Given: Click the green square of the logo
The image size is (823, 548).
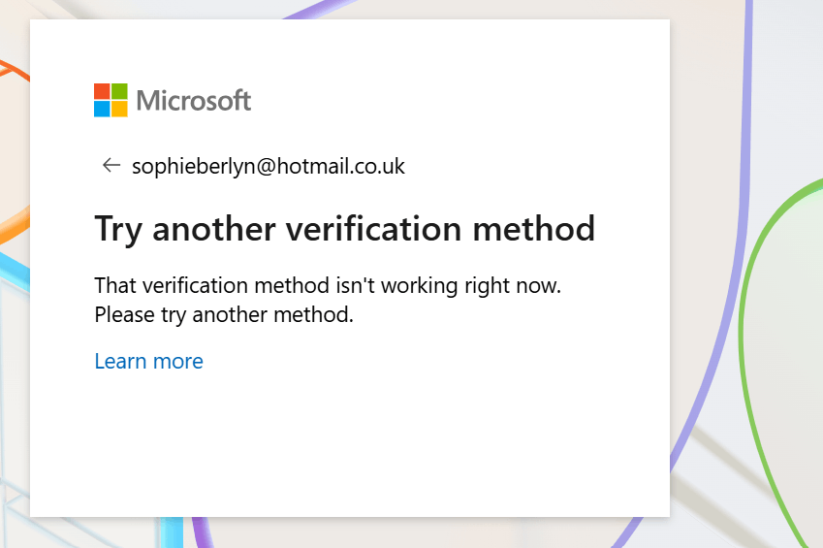Looking at the screenshot, I should [119, 91].
